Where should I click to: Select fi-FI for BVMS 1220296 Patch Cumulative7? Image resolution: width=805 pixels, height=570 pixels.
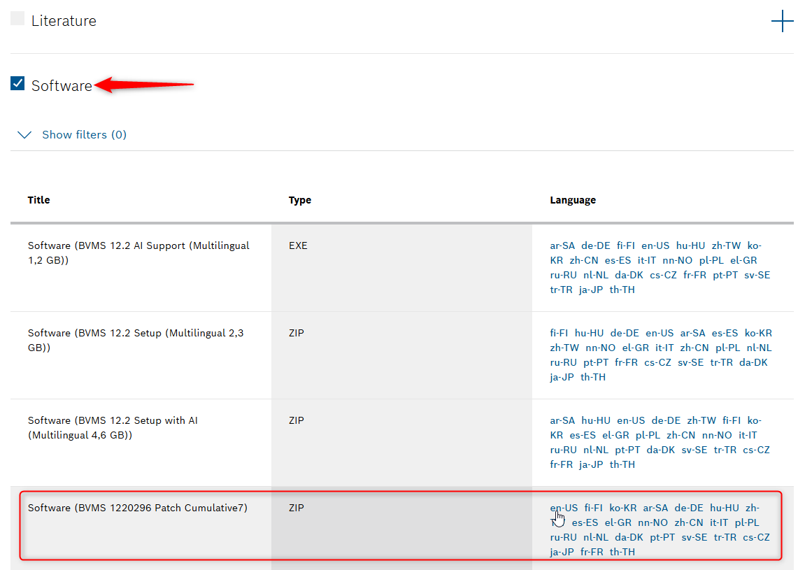[594, 508]
